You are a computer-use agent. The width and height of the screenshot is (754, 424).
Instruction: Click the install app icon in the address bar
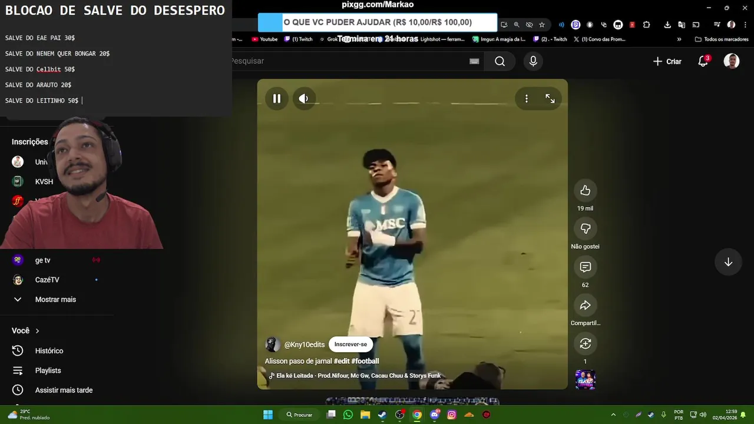504,25
